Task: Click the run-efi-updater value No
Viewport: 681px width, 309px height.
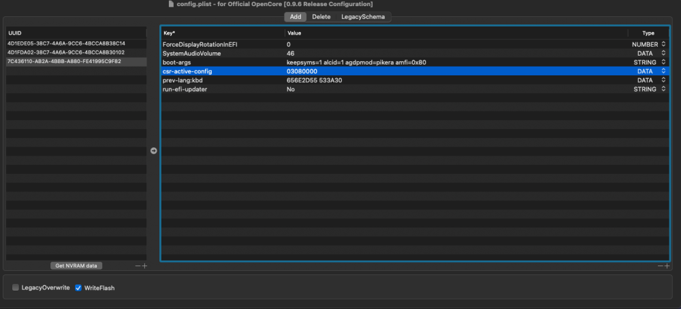Action: (291, 89)
